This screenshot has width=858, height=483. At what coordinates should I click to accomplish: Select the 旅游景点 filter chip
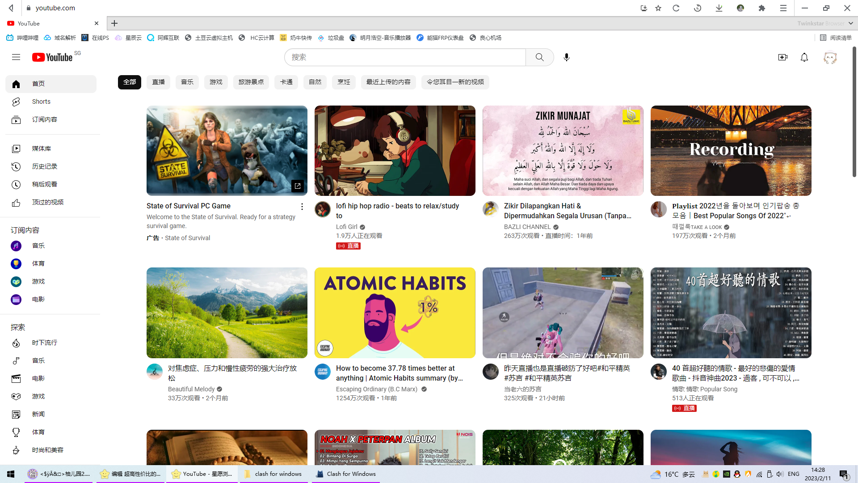[251, 82]
